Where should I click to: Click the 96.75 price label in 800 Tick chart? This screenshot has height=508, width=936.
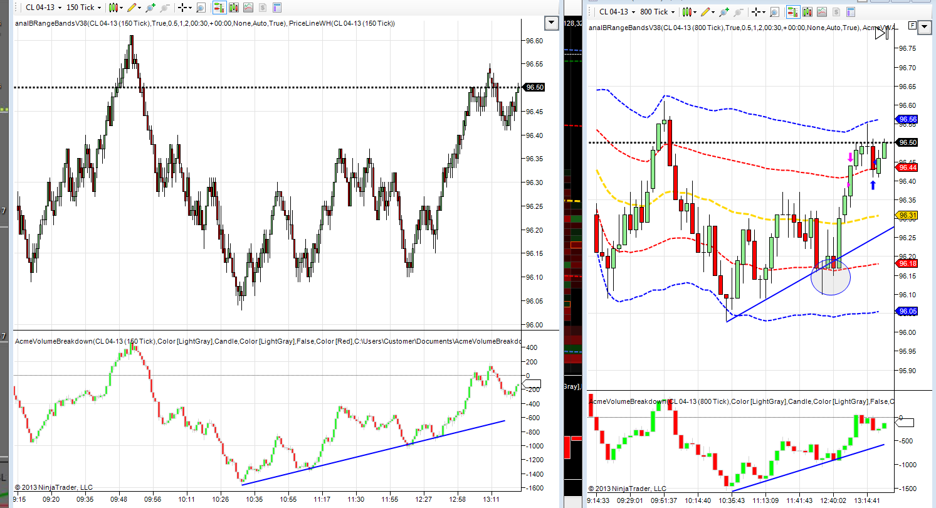tap(908, 48)
